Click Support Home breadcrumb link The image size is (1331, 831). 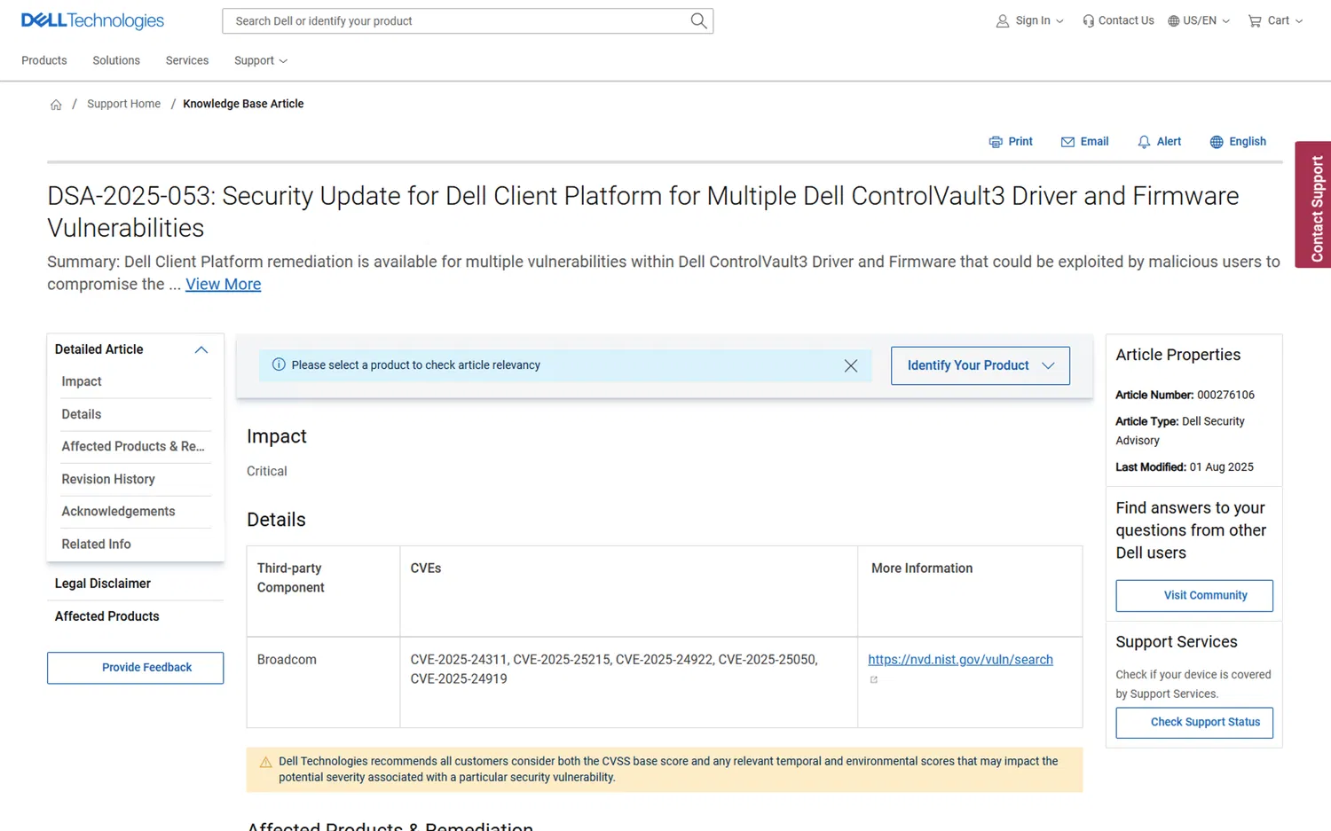[124, 104]
